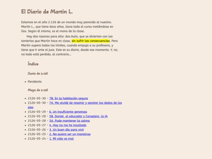Open '5B. Daniel, el educador y Consejera'
The width and height of the screenshot is (212, 159).
click(x=78, y=116)
